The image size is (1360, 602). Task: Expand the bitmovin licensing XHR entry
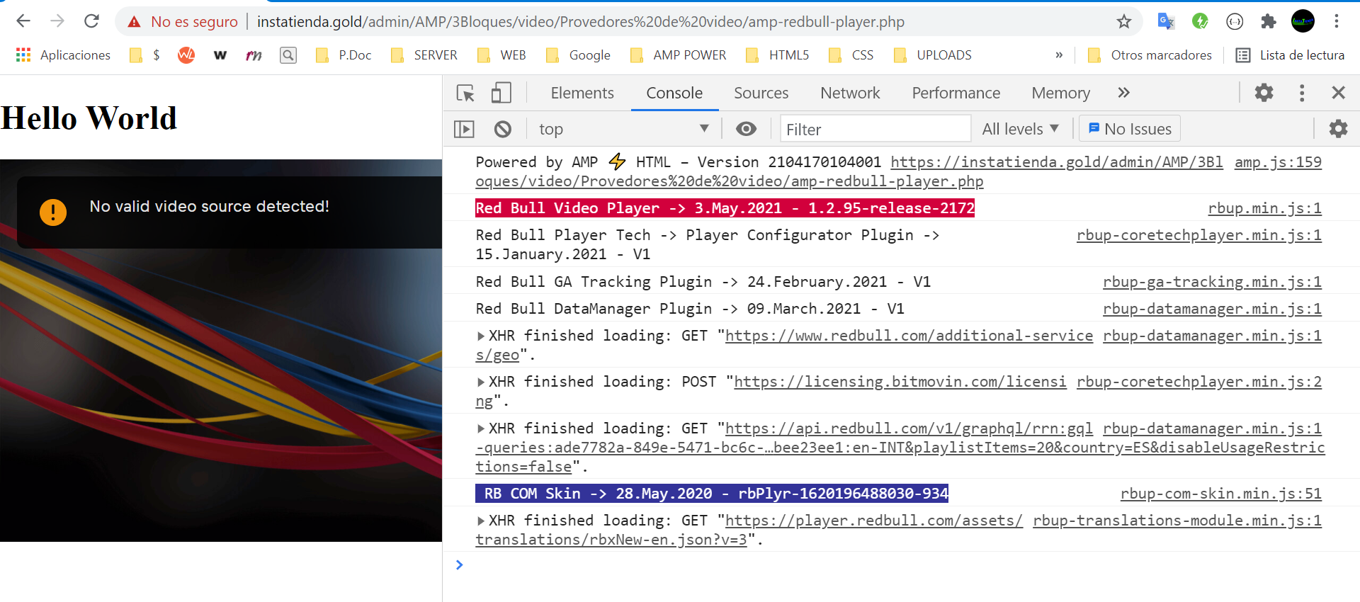pyautogui.click(x=481, y=382)
